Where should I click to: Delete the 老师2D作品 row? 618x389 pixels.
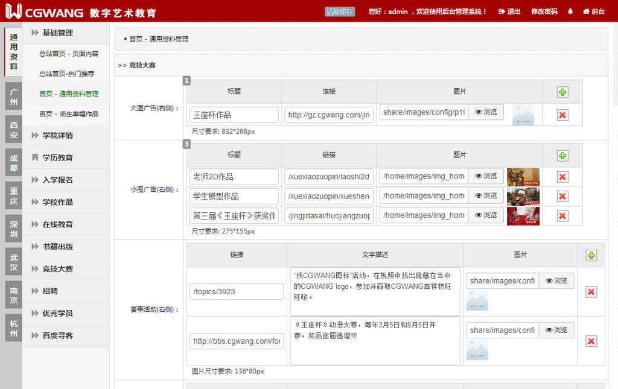pos(562,177)
